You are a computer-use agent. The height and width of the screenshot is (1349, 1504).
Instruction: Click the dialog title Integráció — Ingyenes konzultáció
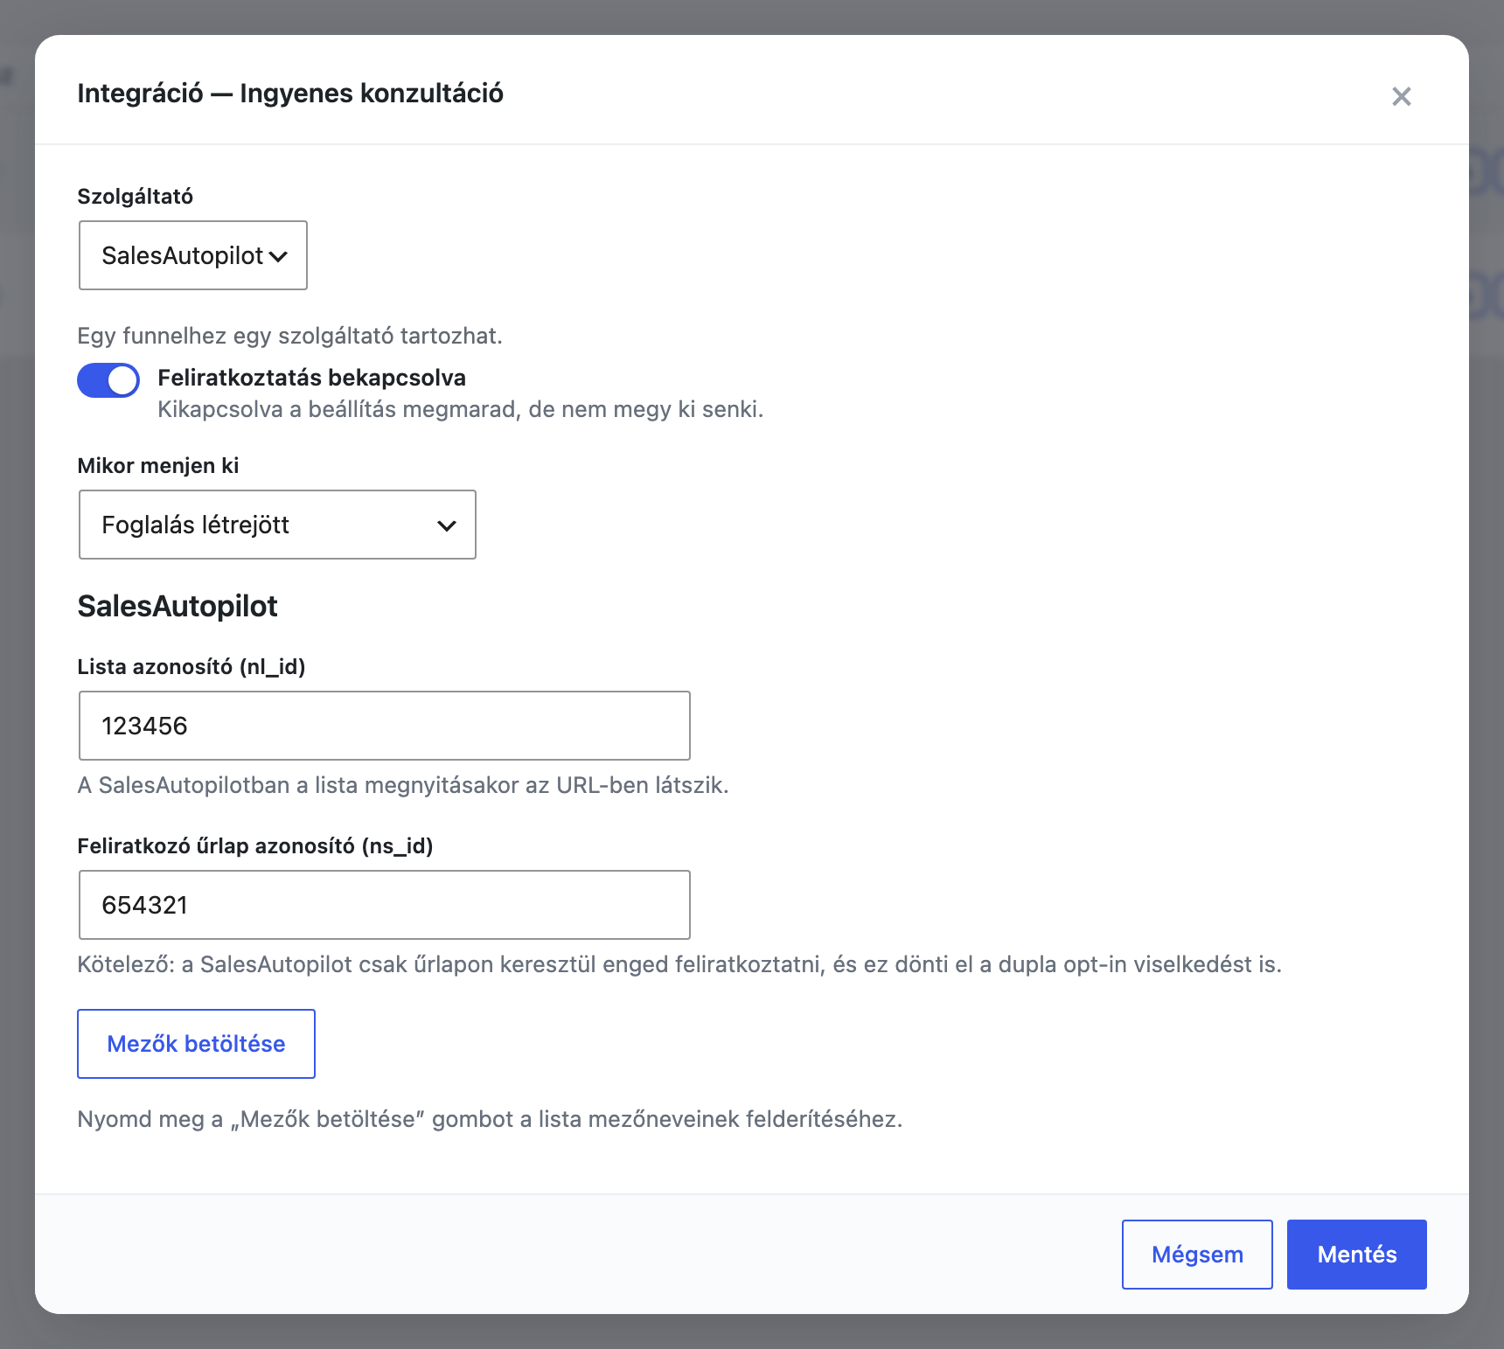click(x=290, y=93)
